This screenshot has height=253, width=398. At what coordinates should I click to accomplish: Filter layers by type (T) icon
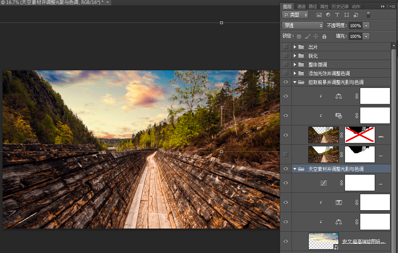(x=337, y=15)
